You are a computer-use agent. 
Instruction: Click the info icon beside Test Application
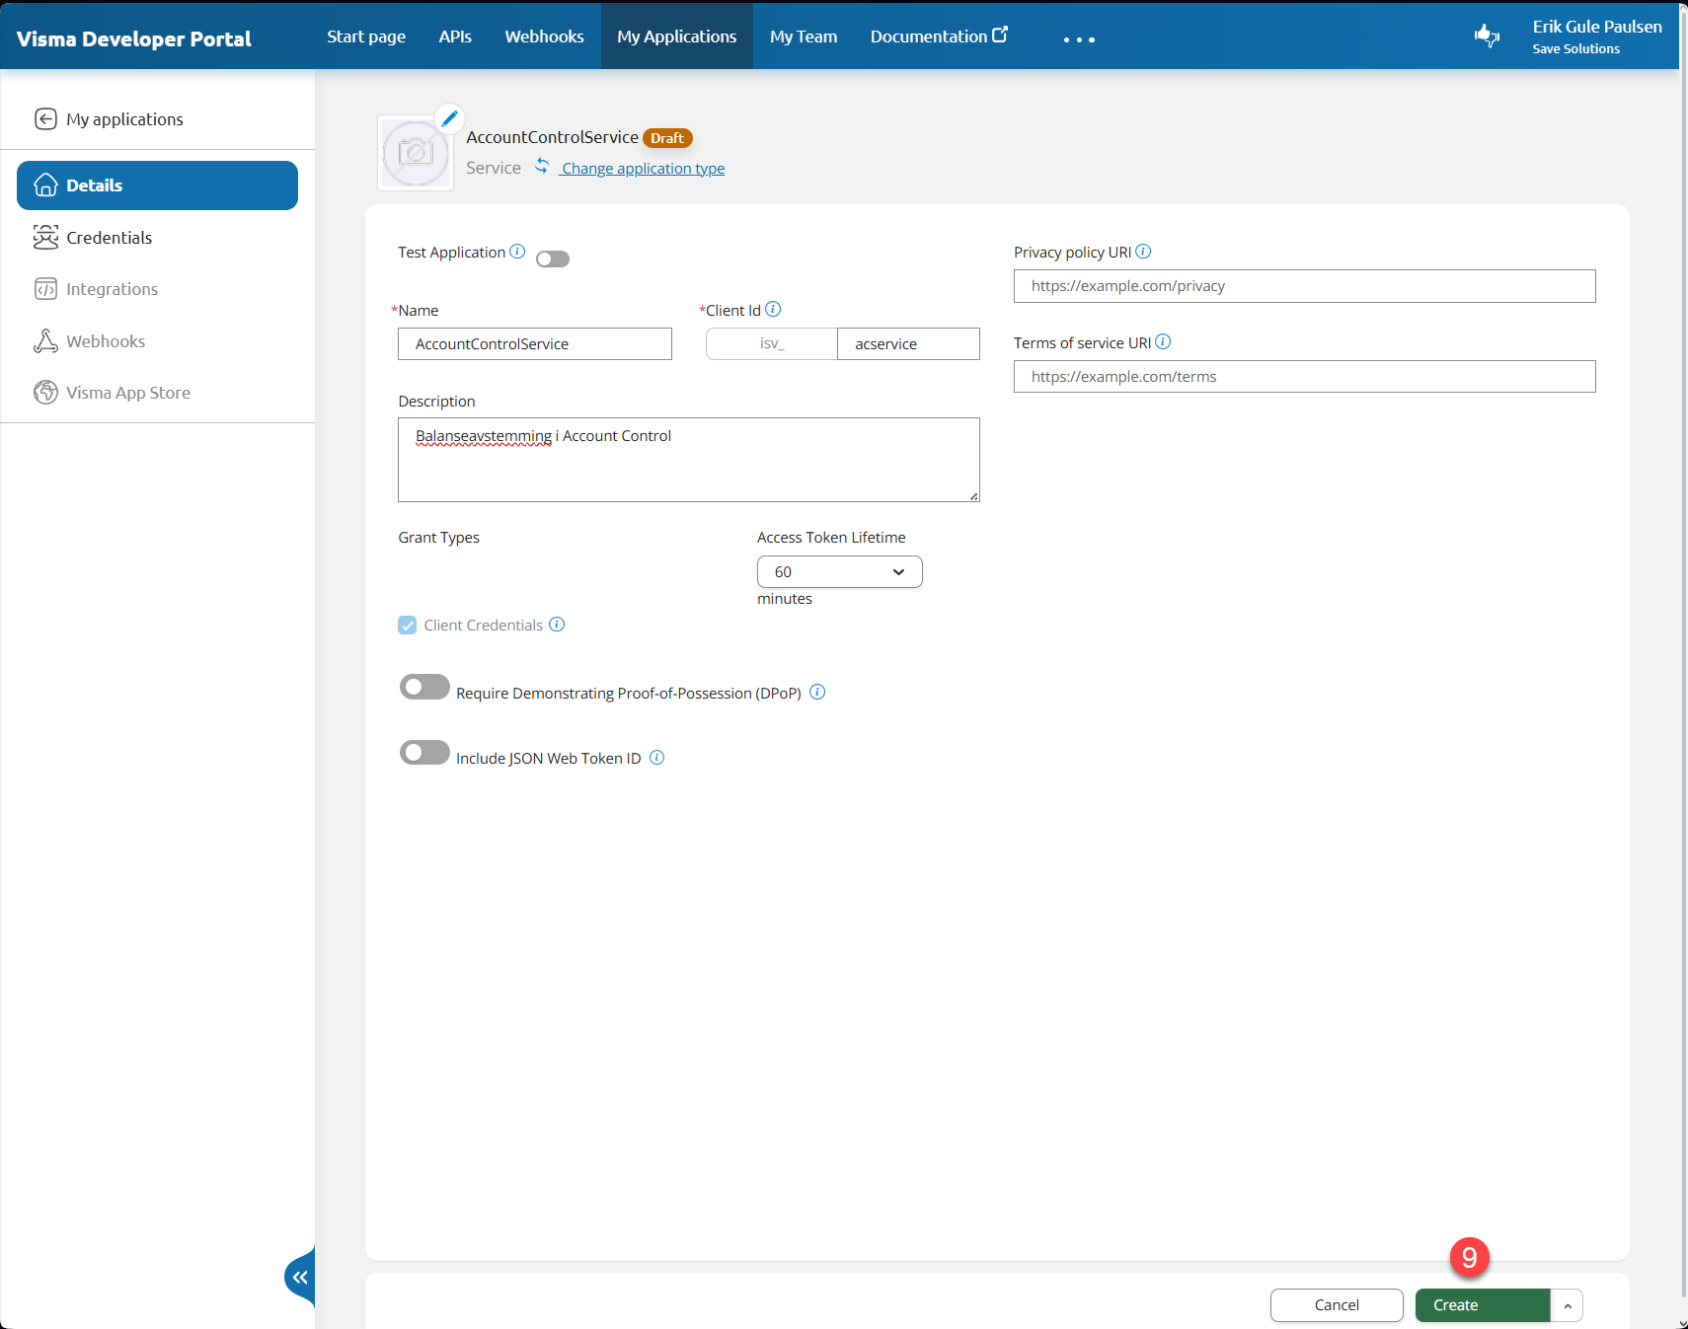(517, 252)
